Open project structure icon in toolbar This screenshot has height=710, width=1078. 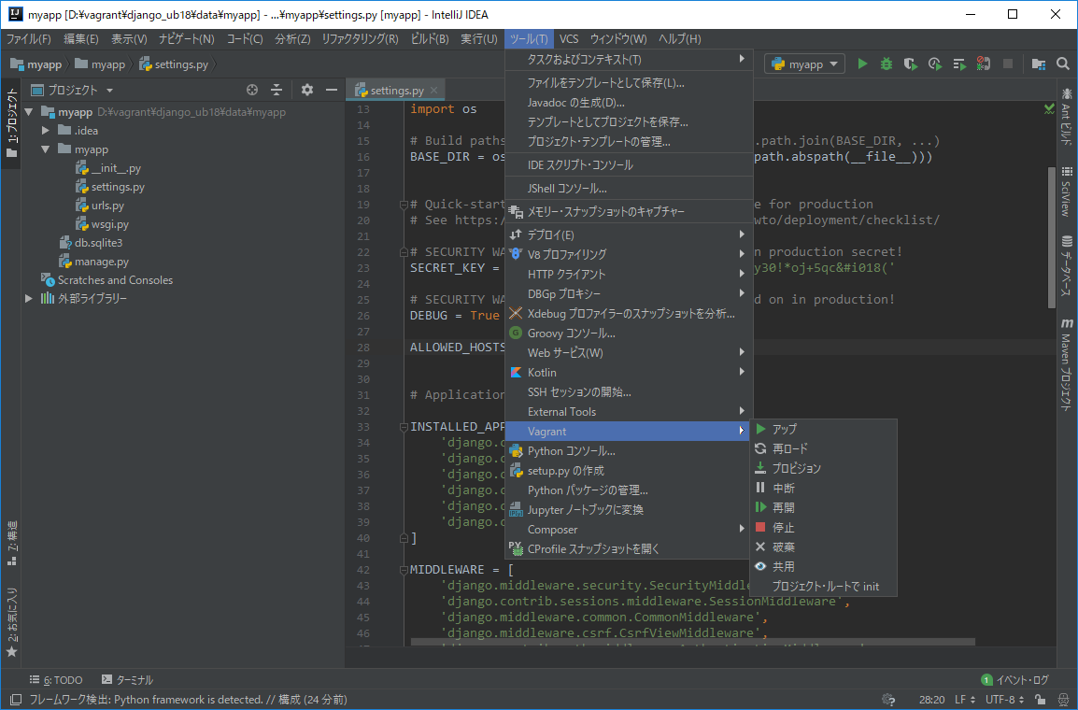[1038, 64]
